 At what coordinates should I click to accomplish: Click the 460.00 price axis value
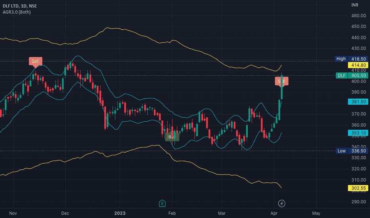coord(358,15)
